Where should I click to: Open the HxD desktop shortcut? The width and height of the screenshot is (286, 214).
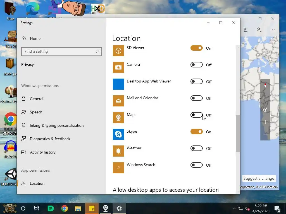[x=98, y=9]
